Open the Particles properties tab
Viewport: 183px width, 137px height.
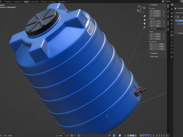tap(172, 38)
